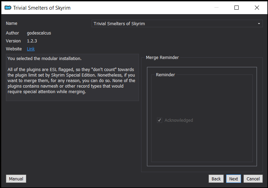Click the window title Trivial Smelters of Skyrim
The image size is (268, 188).
tap(42, 8)
